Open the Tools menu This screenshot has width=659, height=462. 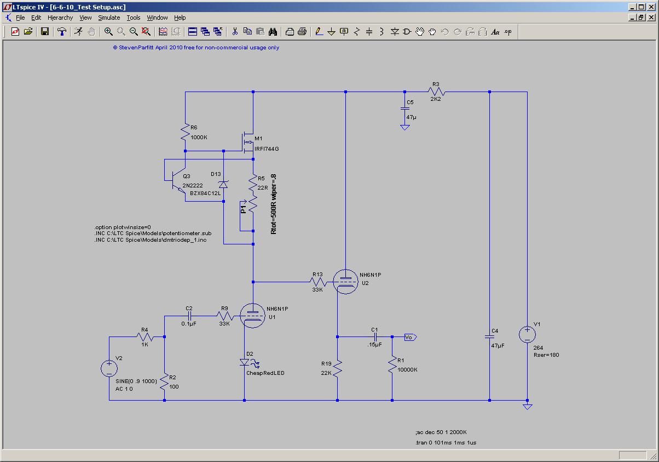pos(134,18)
